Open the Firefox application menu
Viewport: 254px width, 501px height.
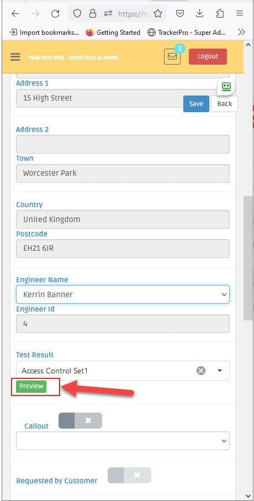click(239, 13)
